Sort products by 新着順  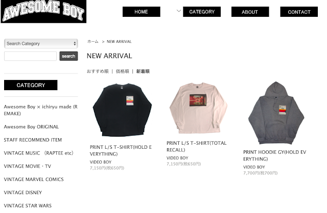pos(143,71)
